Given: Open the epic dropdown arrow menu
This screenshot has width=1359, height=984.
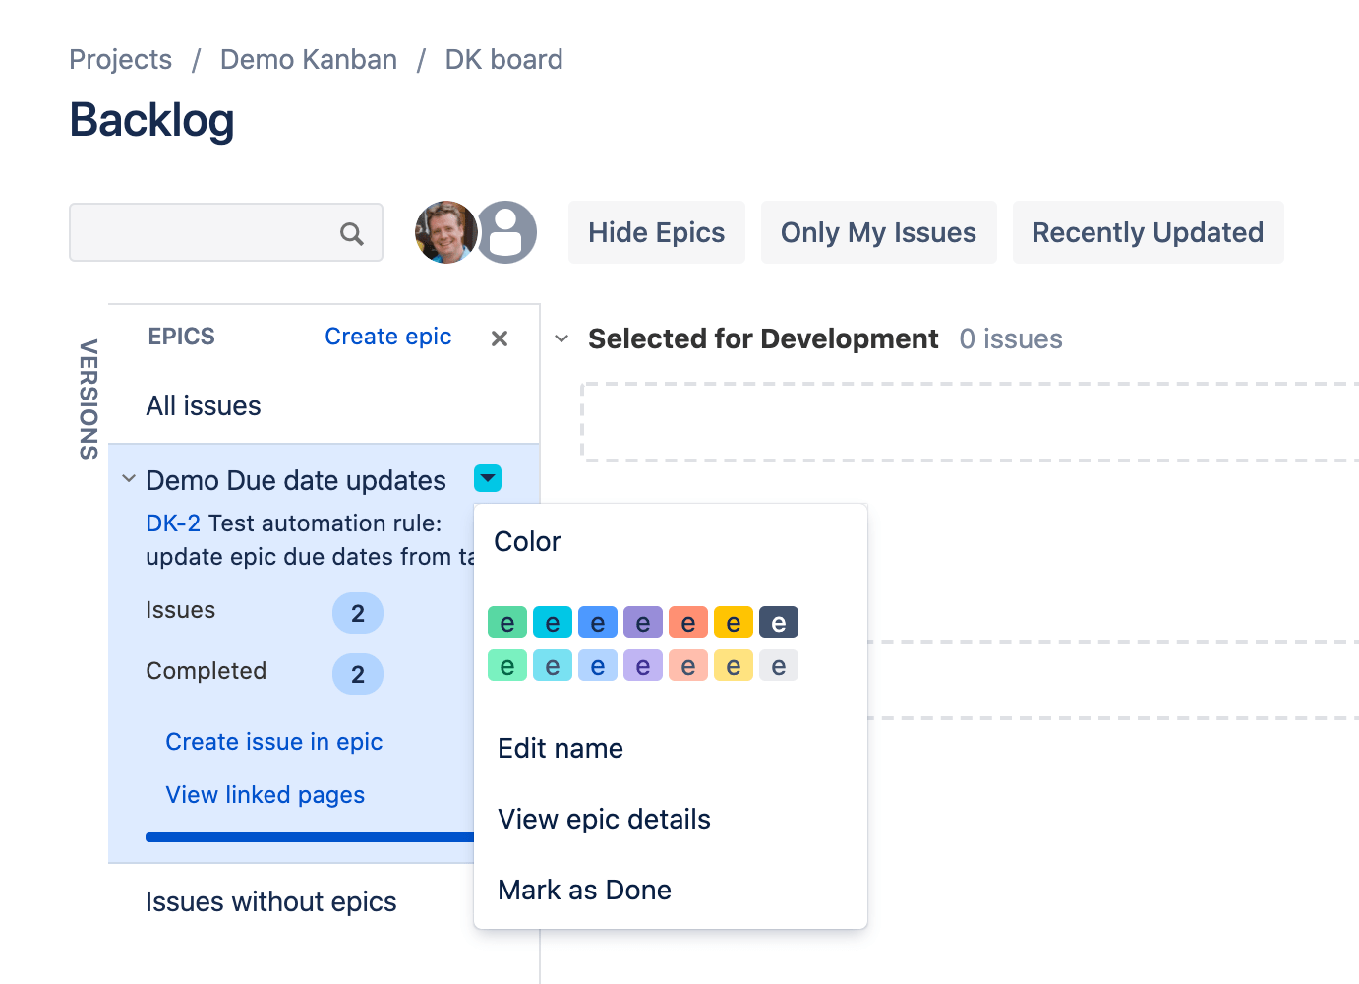Looking at the screenshot, I should [x=488, y=478].
